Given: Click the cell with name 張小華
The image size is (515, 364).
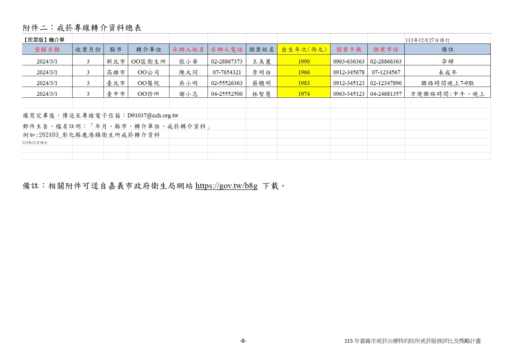Looking at the screenshot, I should [188, 62].
